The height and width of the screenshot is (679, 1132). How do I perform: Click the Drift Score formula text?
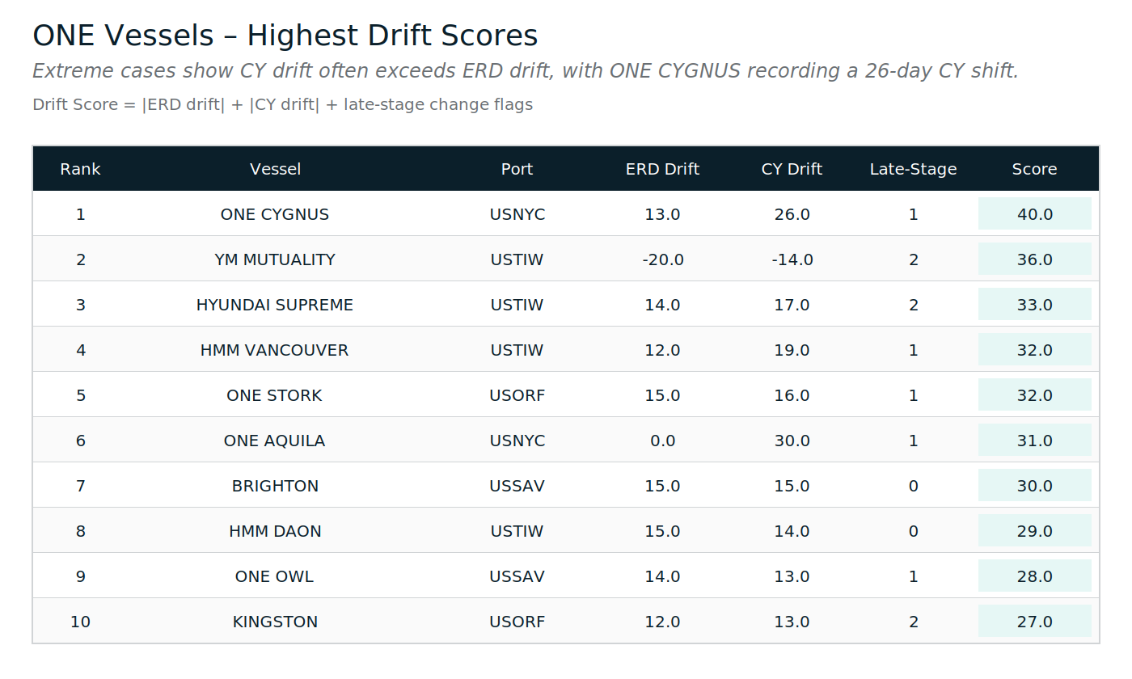click(x=282, y=104)
